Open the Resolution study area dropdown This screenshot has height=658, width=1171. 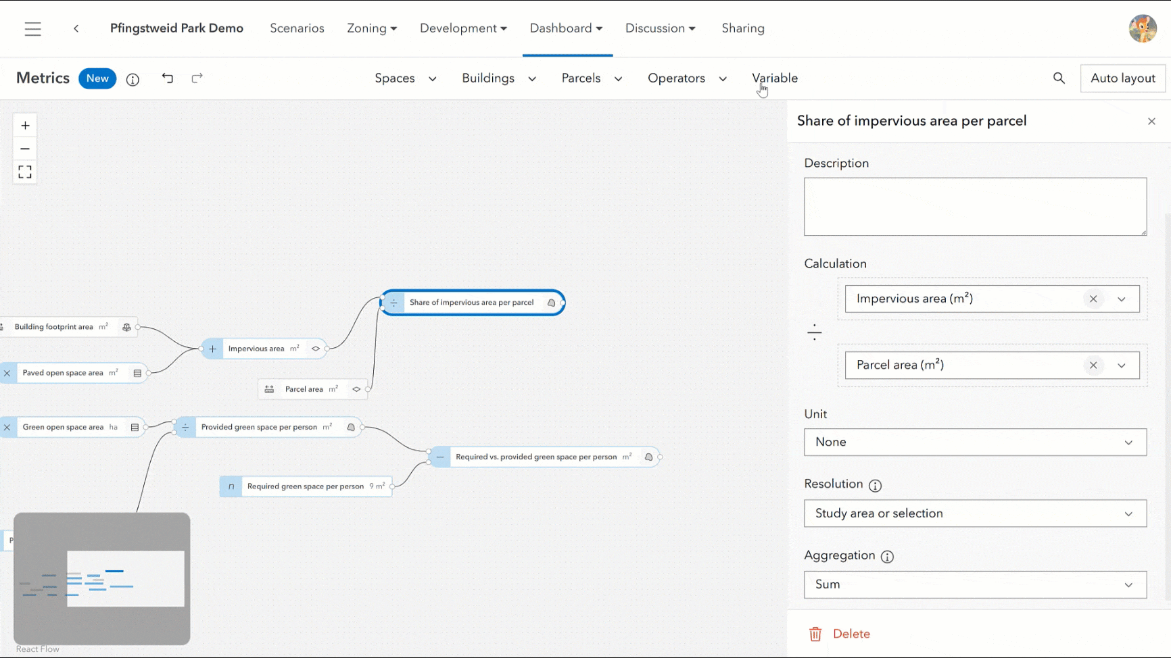(x=975, y=513)
